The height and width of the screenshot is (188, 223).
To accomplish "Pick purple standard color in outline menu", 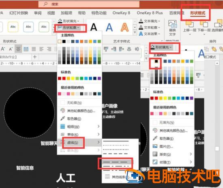I will point(99,78).
